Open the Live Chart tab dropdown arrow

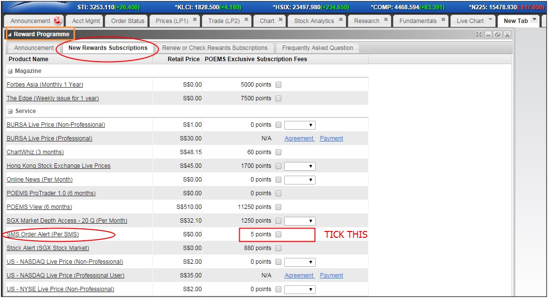click(490, 20)
